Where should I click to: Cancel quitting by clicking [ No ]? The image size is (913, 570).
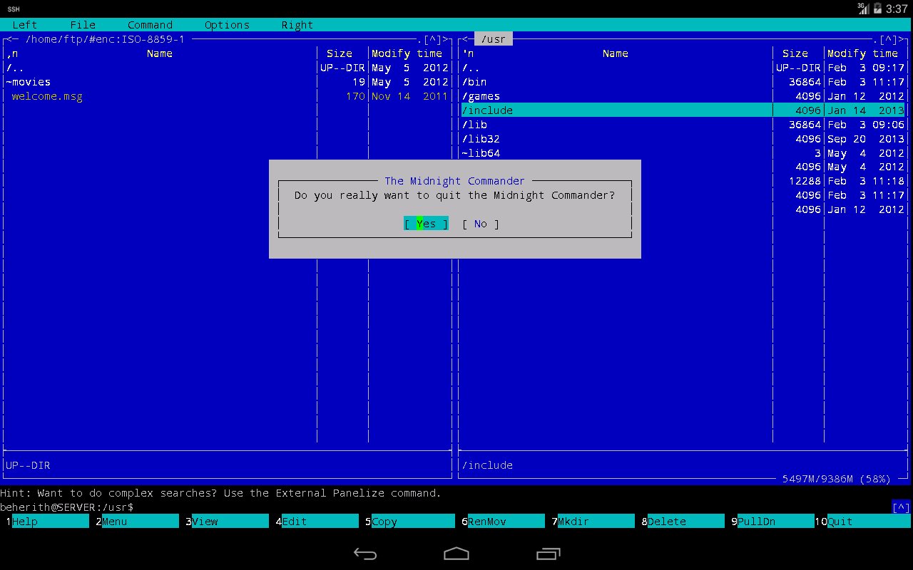481,224
